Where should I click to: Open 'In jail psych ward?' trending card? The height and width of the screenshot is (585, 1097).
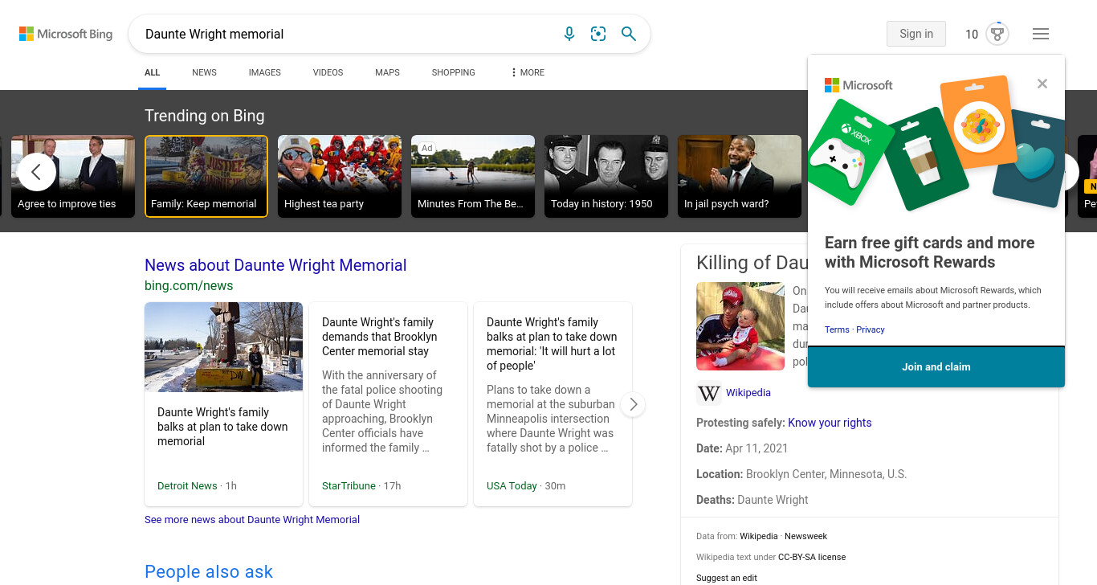pyautogui.click(x=740, y=176)
